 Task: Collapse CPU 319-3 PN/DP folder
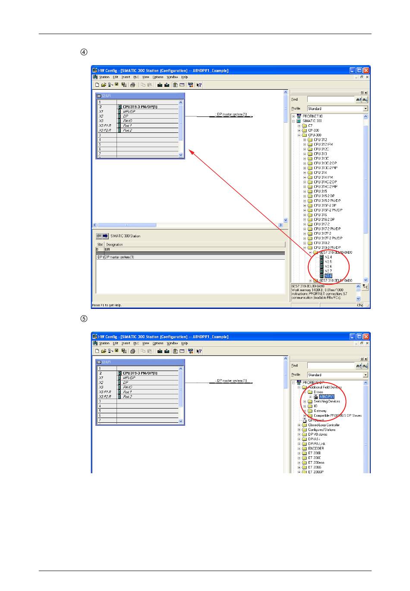(305, 248)
